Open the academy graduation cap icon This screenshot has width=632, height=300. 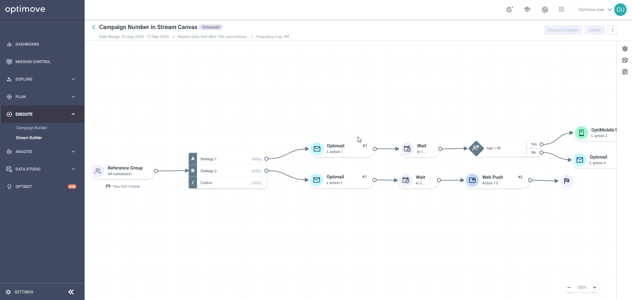[527, 10]
